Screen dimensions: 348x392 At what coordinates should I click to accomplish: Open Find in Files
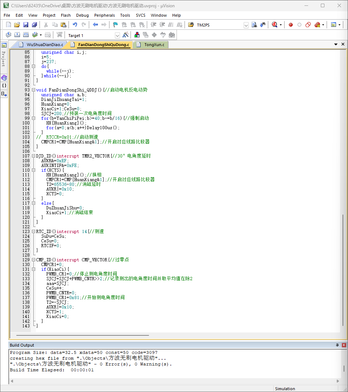tap(191, 25)
